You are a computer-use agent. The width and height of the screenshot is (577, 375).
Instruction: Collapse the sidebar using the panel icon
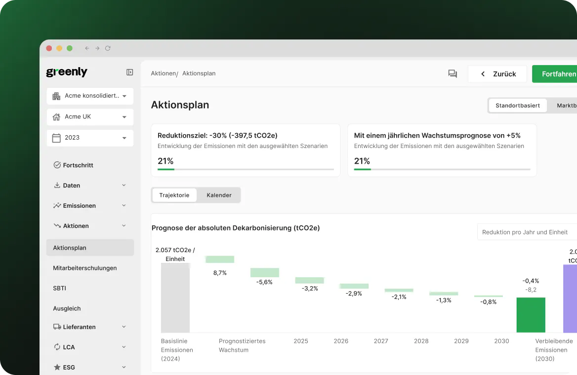pos(129,72)
